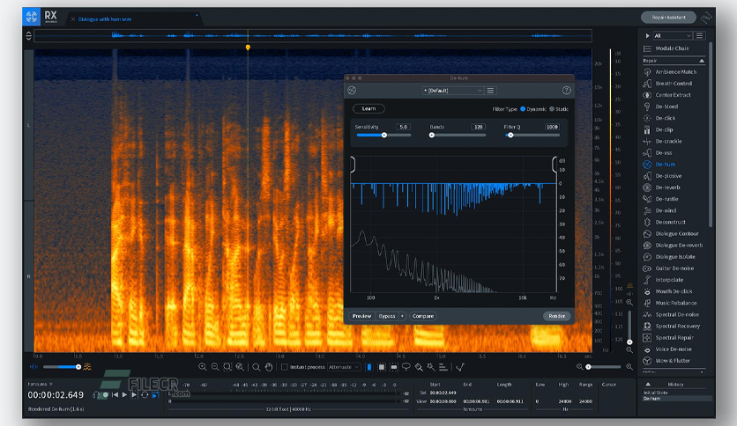The width and height of the screenshot is (737, 426).
Task: Select the frequency selection tool
Action: coord(394,367)
